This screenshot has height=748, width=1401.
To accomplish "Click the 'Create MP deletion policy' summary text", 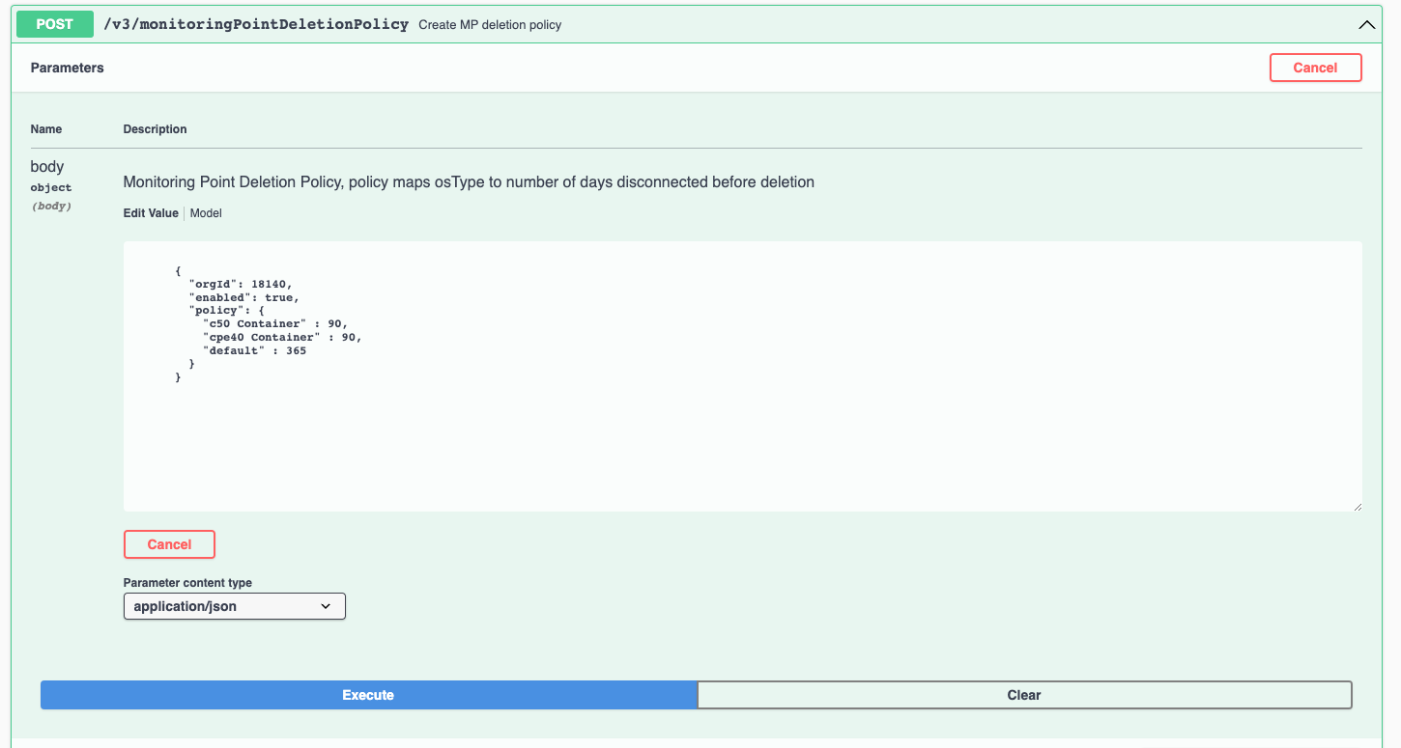I will (x=490, y=25).
